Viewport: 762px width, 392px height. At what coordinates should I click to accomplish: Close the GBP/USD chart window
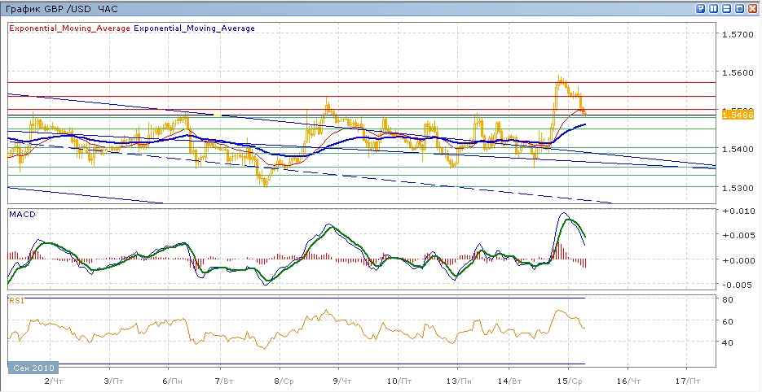tap(753, 8)
